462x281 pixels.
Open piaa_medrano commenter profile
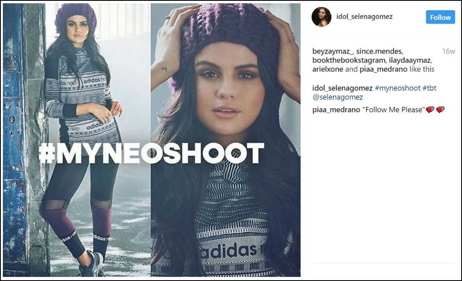[x=336, y=110]
